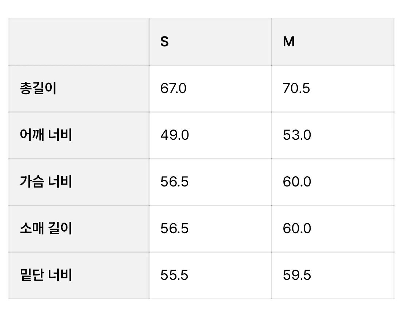Select the 53.0 shoulder width value
This screenshot has width=404, height=320.
[x=297, y=135]
